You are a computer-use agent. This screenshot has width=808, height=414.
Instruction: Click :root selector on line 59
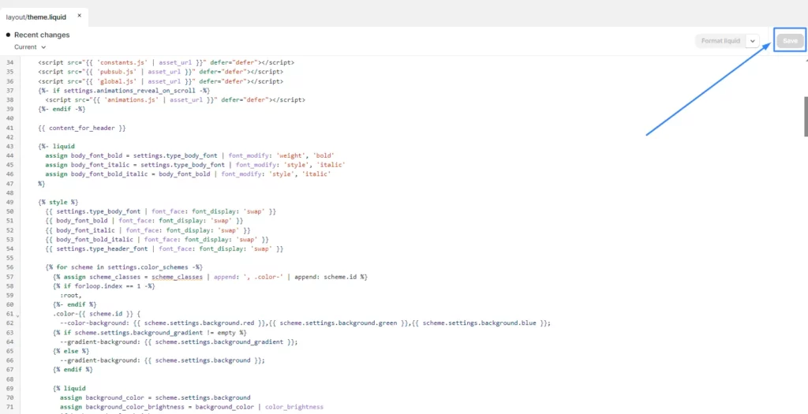[70, 295]
